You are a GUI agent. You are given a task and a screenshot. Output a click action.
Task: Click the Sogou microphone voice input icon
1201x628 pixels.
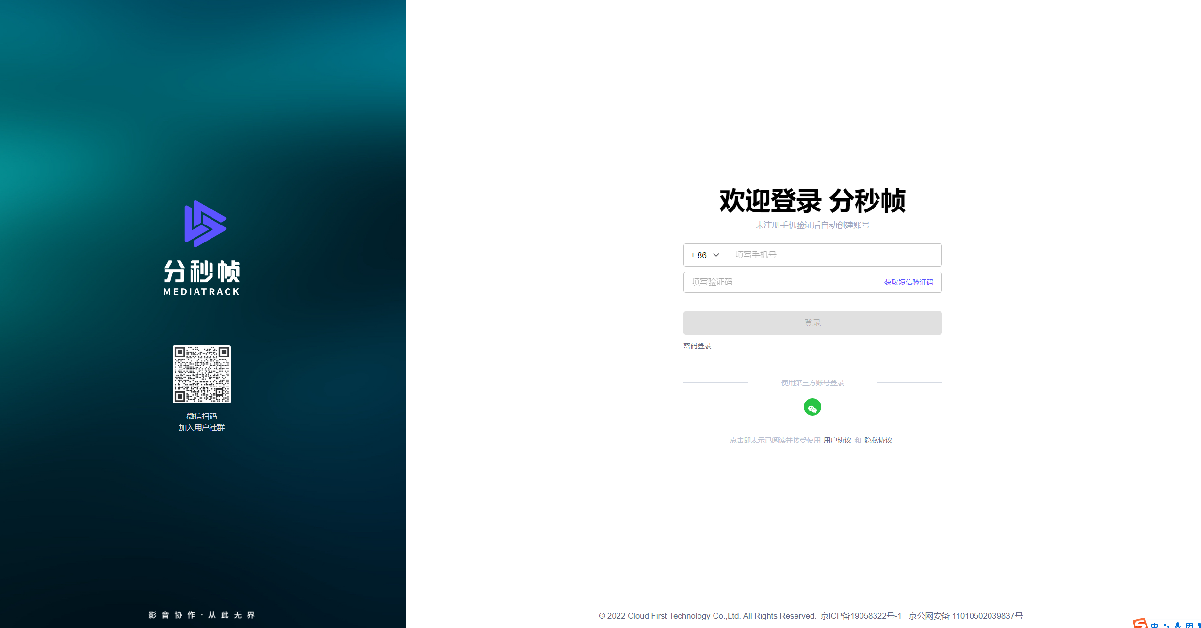(1178, 625)
